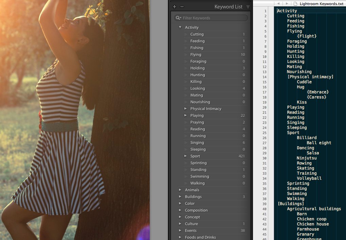Expand the Buildings keyword group
The image size is (346, 240).
pos(180,196)
